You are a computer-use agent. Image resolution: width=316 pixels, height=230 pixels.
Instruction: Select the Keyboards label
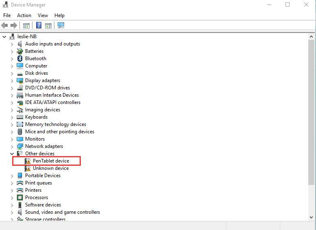(x=36, y=117)
